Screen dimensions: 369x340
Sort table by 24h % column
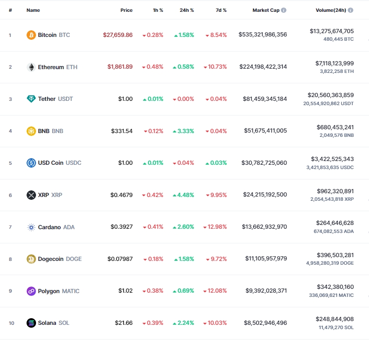point(187,10)
